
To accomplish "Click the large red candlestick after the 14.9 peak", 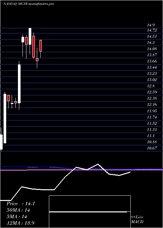I will pyautogui.click(x=34, y=47).
